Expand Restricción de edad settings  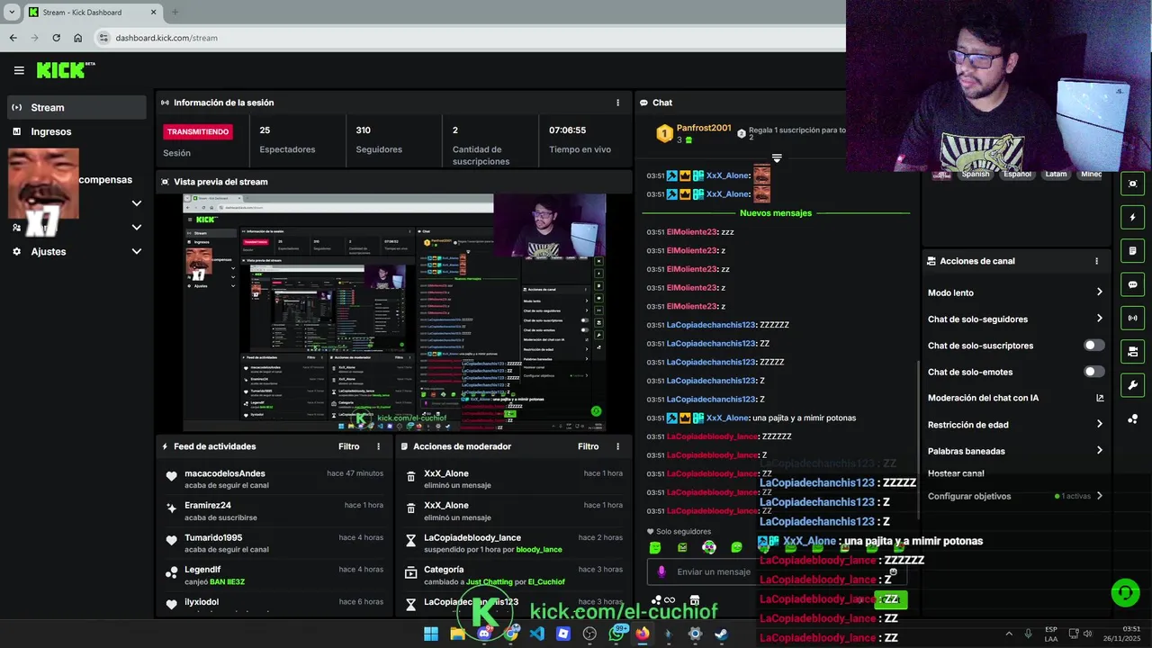pos(1100,425)
